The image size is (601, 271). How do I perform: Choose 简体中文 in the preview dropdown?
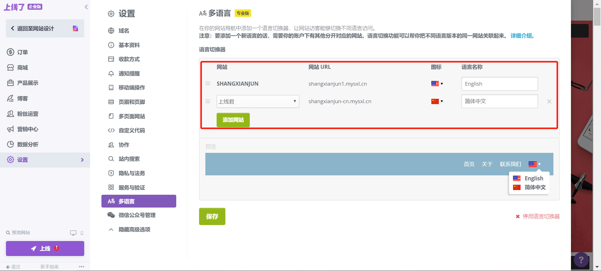click(x=529, y=187)
